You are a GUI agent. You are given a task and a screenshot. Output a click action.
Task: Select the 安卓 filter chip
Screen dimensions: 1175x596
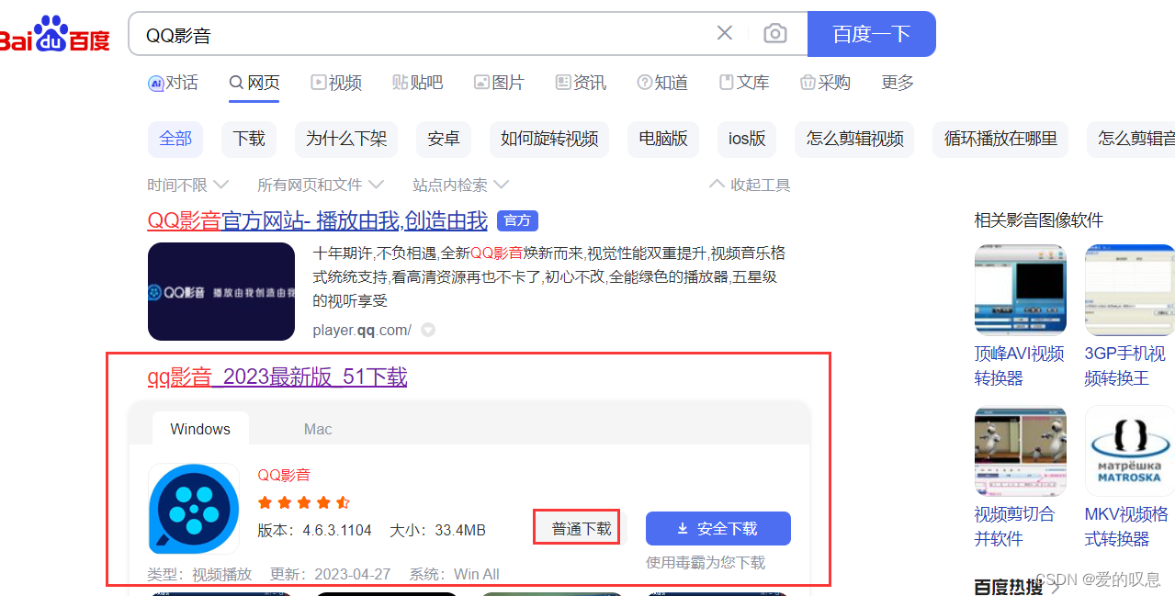pyautogui.click(x=444, y=139)
